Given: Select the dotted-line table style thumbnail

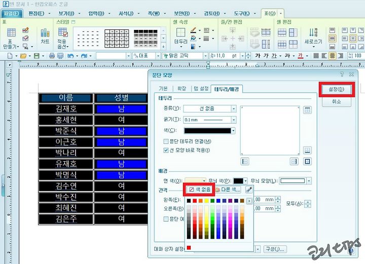Looking at the screenshot, I should pos(88,39).
